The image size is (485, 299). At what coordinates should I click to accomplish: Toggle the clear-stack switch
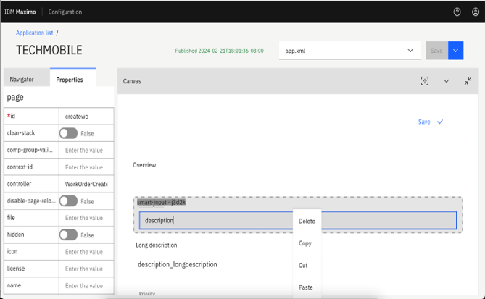click(68, 133)
